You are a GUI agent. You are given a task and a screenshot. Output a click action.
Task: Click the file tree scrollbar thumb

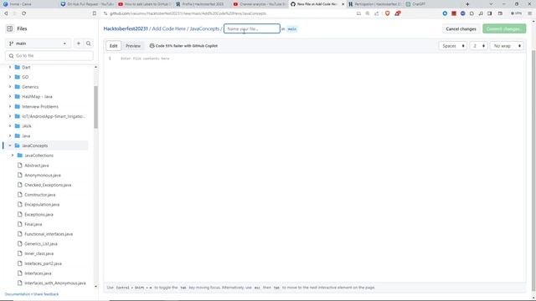pyautogui.click(x=95, y=107)
